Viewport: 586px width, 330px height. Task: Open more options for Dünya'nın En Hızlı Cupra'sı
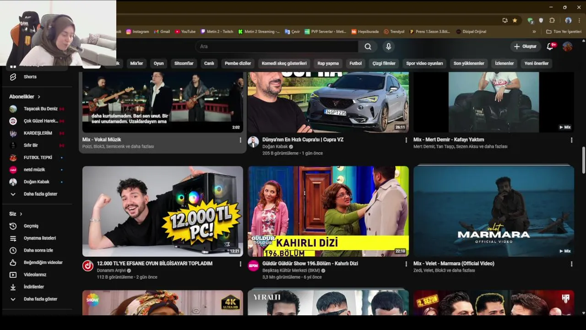(406, 140)
